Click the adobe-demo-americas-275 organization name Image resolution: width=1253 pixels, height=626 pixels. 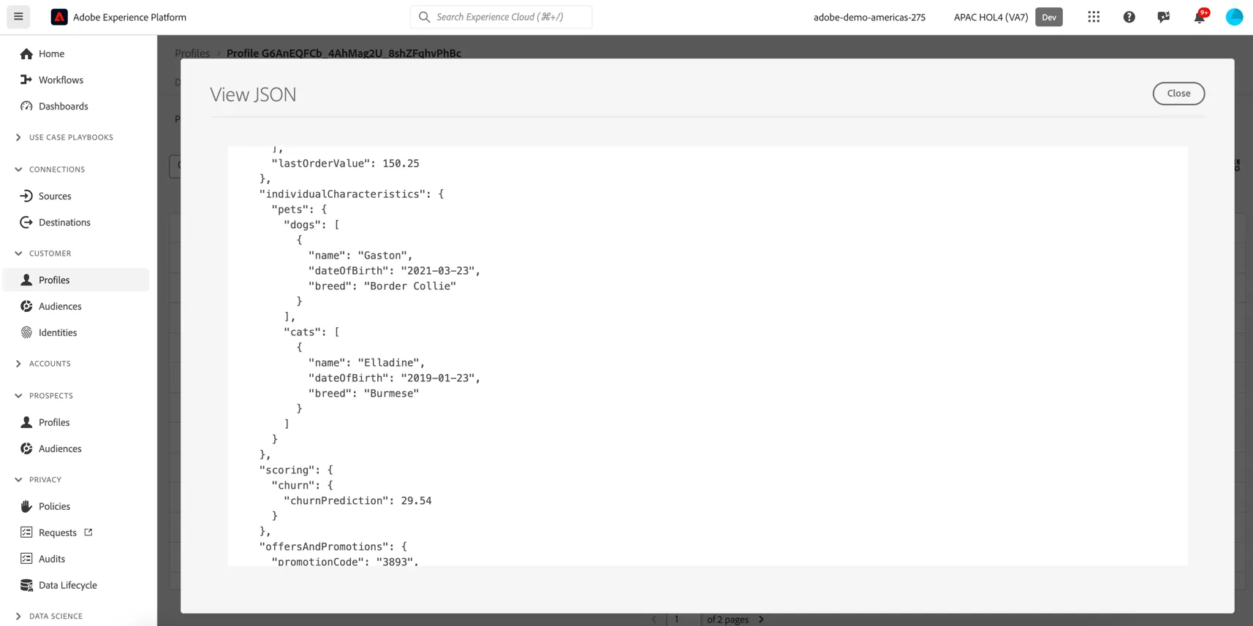(x=869, y=17)
